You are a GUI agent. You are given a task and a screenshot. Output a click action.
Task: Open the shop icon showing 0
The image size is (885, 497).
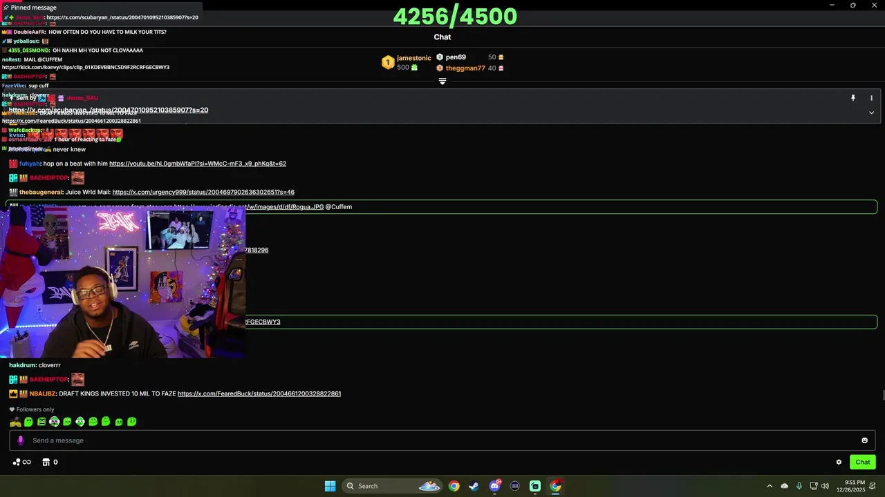(x=50, y=462)
